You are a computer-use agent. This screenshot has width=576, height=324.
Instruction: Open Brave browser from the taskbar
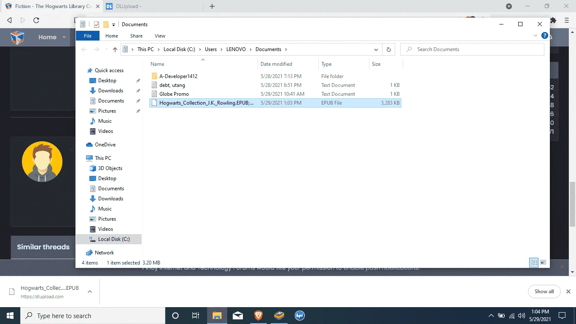pyautogui.click(x=258, y=316)
